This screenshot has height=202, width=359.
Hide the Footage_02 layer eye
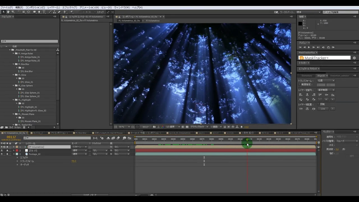(2, 154)
